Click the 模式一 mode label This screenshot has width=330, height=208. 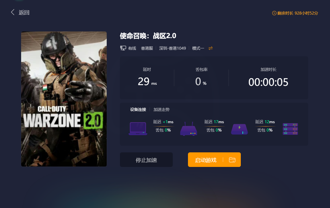pos(198,48)
